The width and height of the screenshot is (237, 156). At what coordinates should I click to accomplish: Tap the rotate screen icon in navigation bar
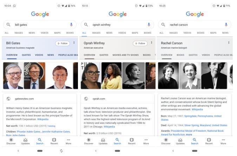click(61, 151)
